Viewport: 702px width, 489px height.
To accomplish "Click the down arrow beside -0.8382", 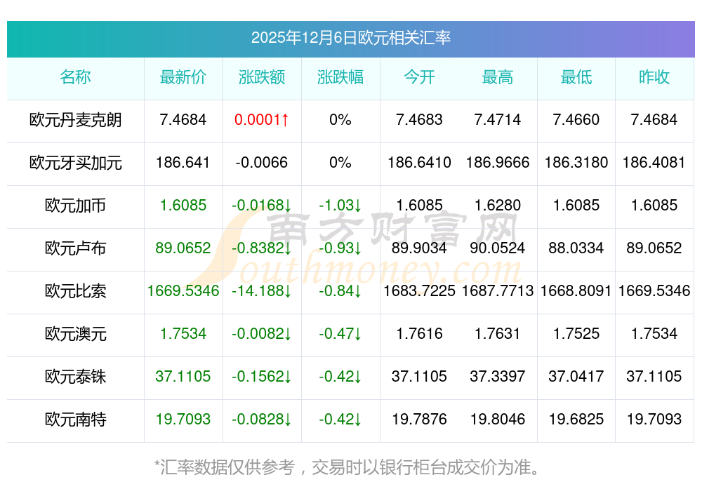I will pos(288,248).
